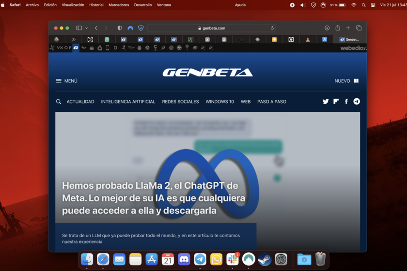The width and height of the screenshot is (407, 271).
Task: Open Genbeta's Flipboard icon
Action: click(x=336, y=102)
